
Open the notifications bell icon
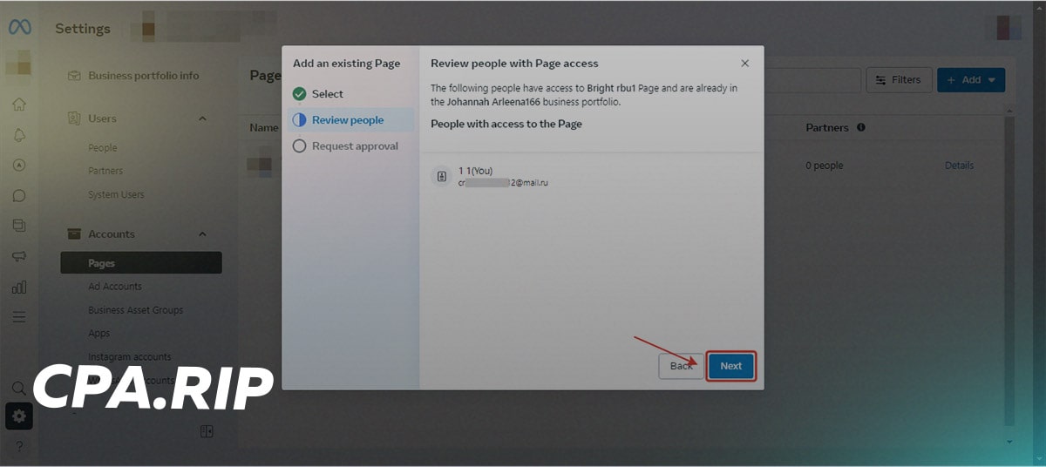[x=19, y=135]
